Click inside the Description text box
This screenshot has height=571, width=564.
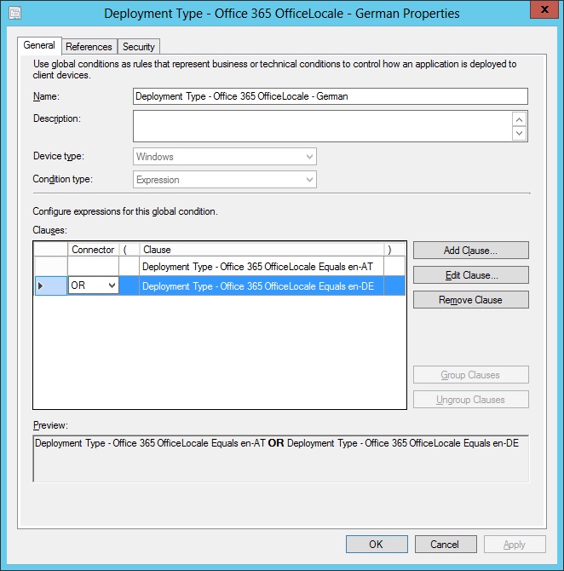tap(322, 126)
